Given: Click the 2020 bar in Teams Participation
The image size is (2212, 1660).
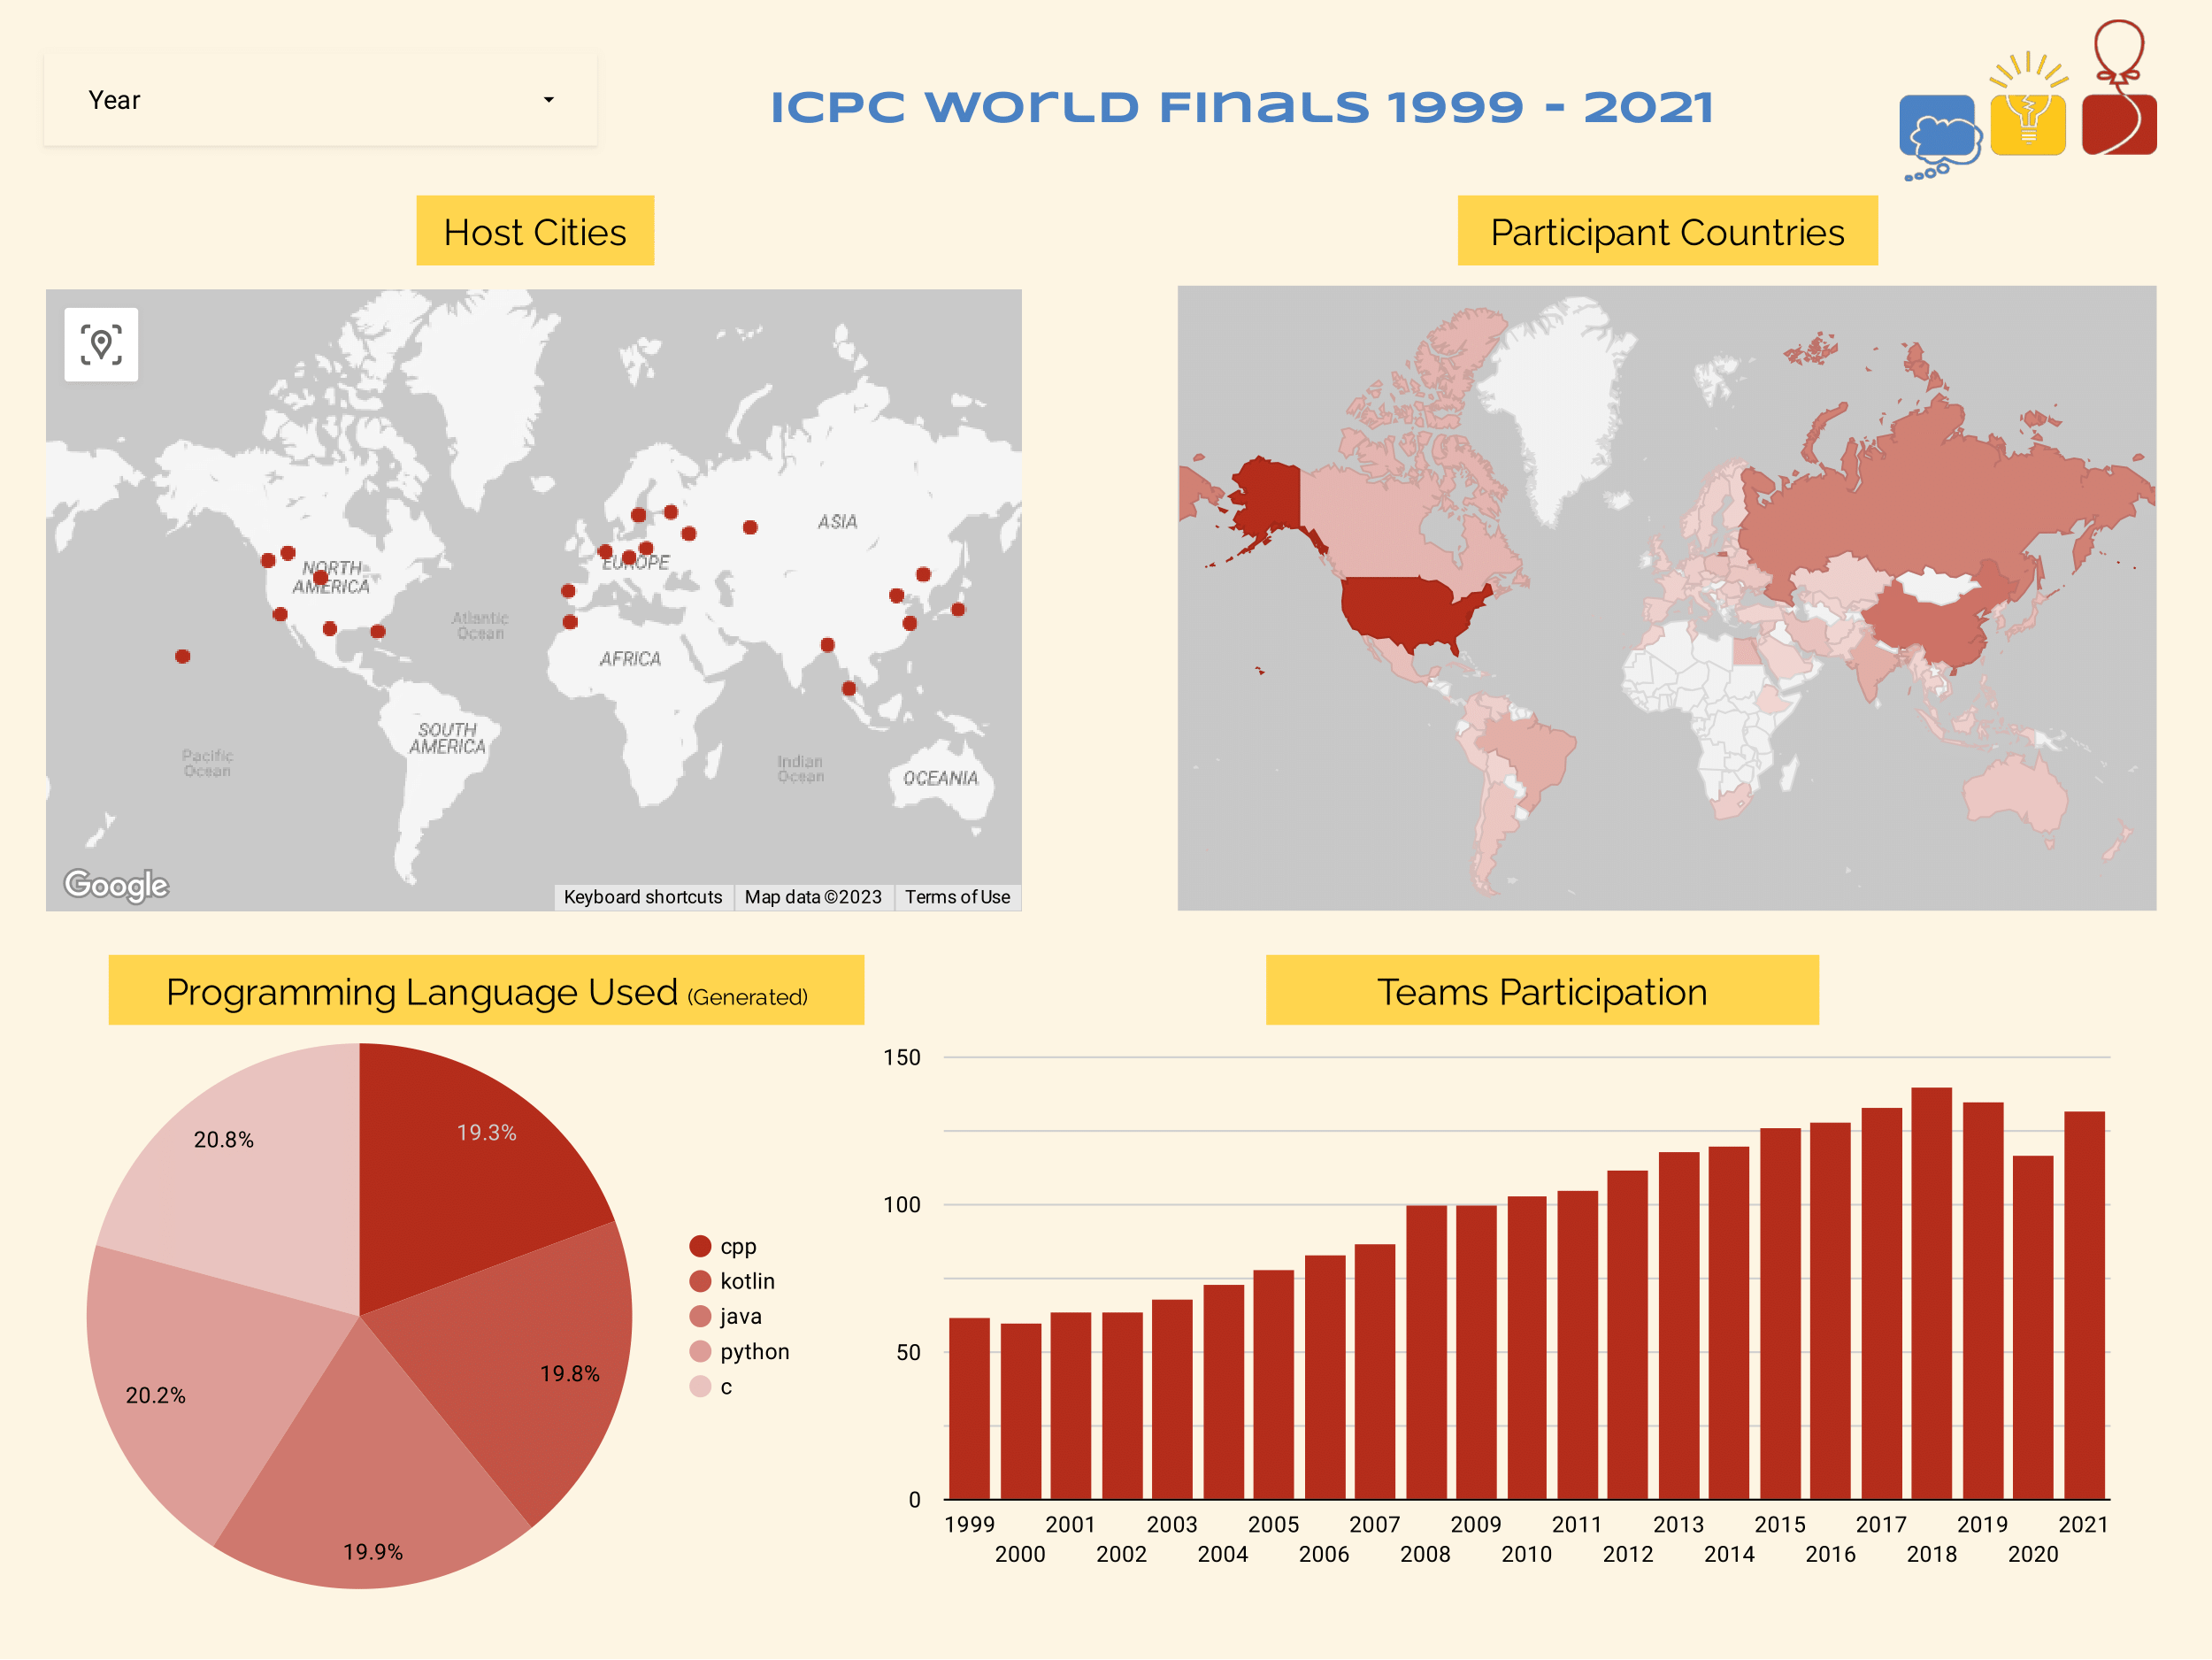Looking at the screenshot, I should [2033, 1327].
